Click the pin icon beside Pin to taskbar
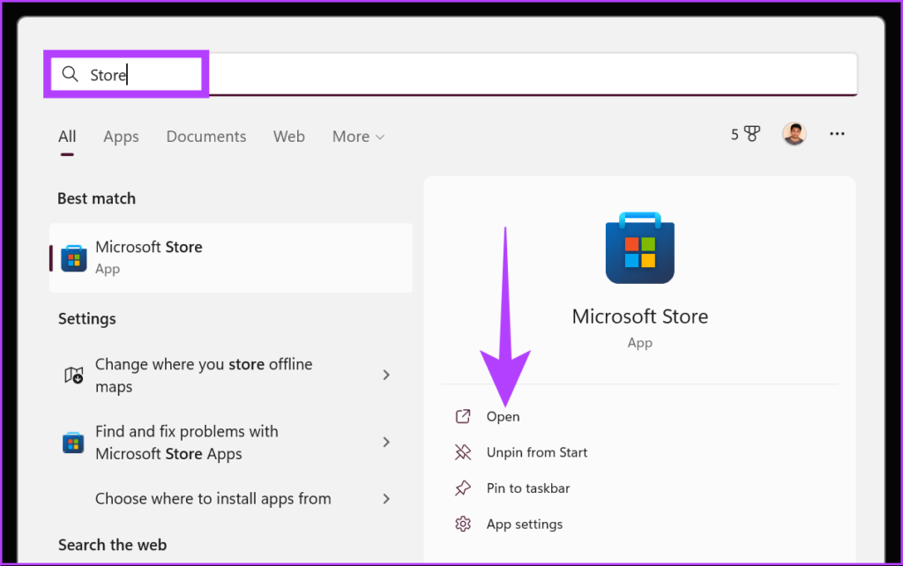 463,488
